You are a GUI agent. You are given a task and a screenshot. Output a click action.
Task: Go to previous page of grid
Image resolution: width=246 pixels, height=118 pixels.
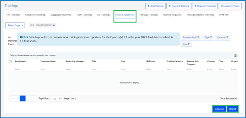(x=18, y=99)
